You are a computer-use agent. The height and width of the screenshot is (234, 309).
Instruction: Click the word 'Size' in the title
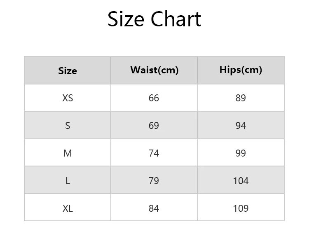(126, 19)
